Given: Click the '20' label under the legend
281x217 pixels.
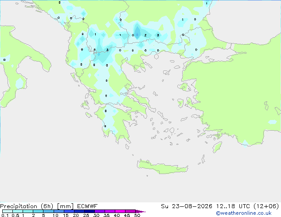Looking at the screenshot, I should tap(76, 215).
